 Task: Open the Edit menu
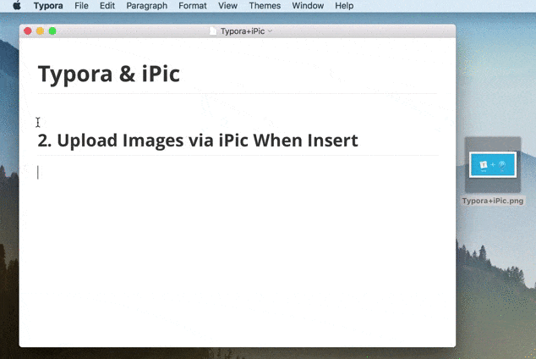tap(107, 6)
